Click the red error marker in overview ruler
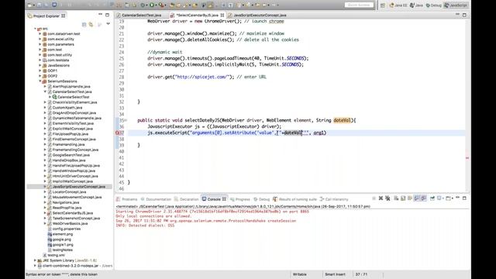This screenshot has height=279, width=496. (x=467, y=157)
